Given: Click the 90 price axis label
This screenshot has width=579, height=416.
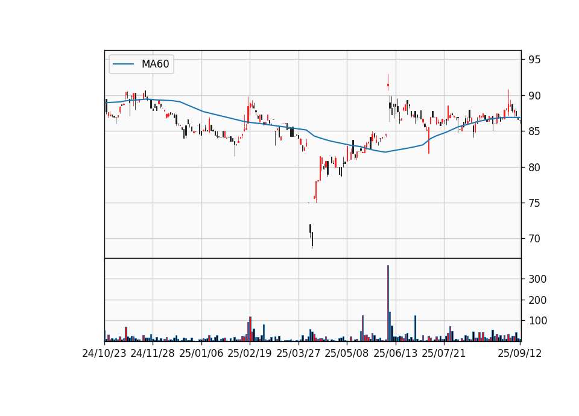Looking at the screenshot, I should (x=534, y=96).
